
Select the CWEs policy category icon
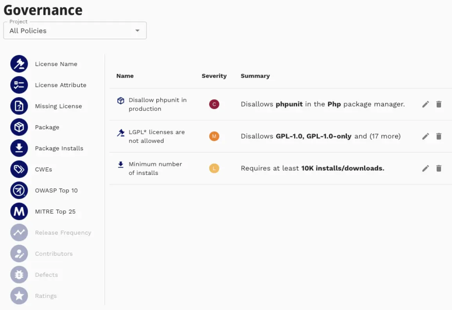[19, 169]
